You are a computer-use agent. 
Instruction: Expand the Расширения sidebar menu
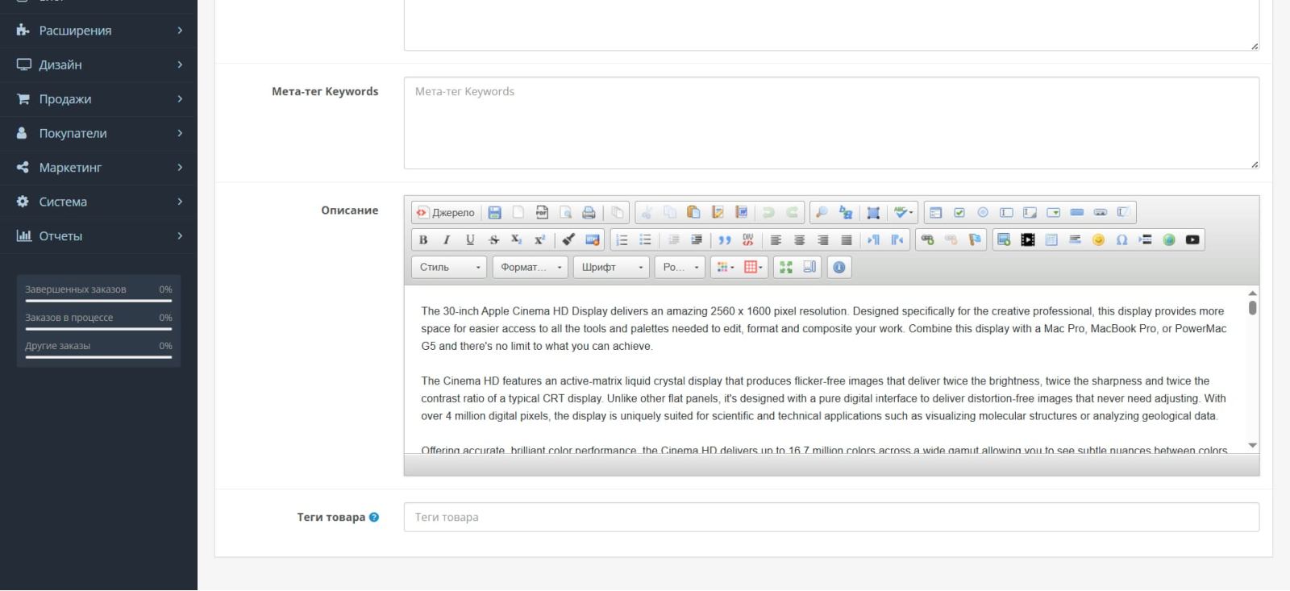(x=98, y=31)
